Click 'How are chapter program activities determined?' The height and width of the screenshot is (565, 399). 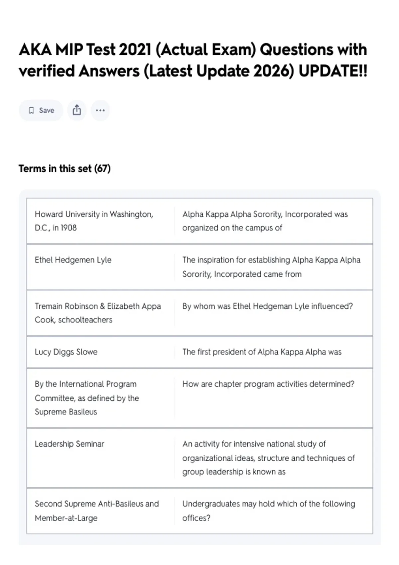[268, 384]
